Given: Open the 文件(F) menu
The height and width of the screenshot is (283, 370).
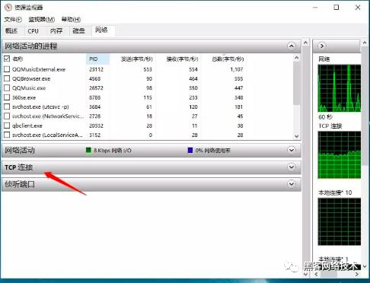Looking at the screenshot, I should pos(13,19).
